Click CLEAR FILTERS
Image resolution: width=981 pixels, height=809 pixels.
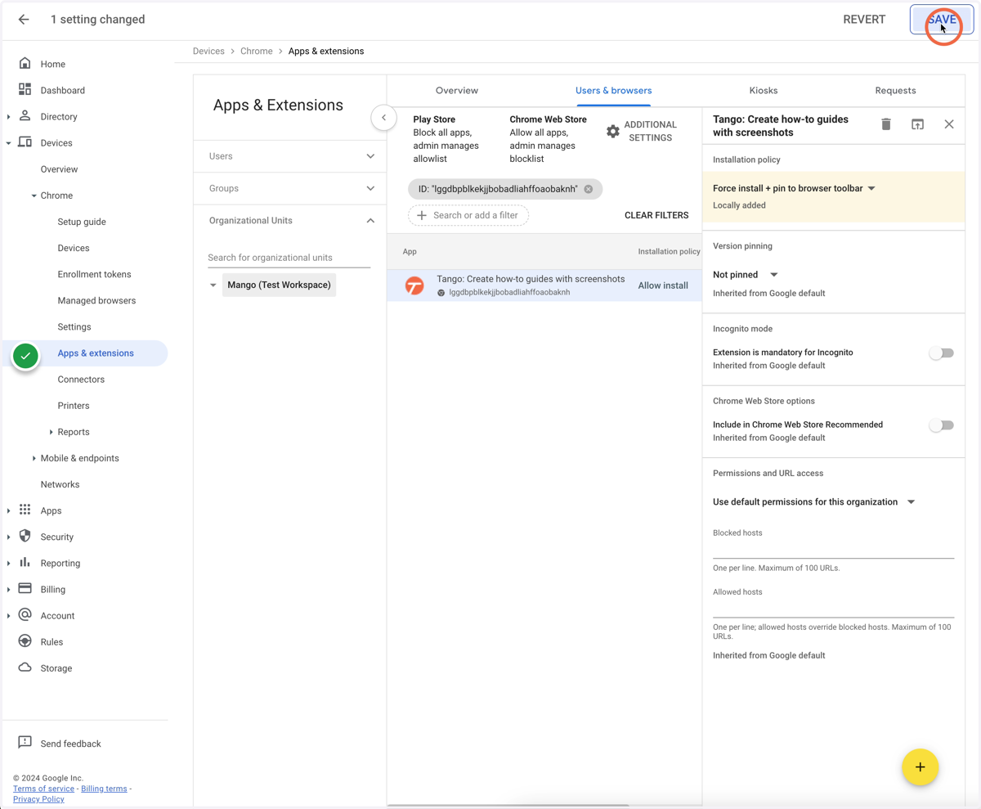pos(656,215)
